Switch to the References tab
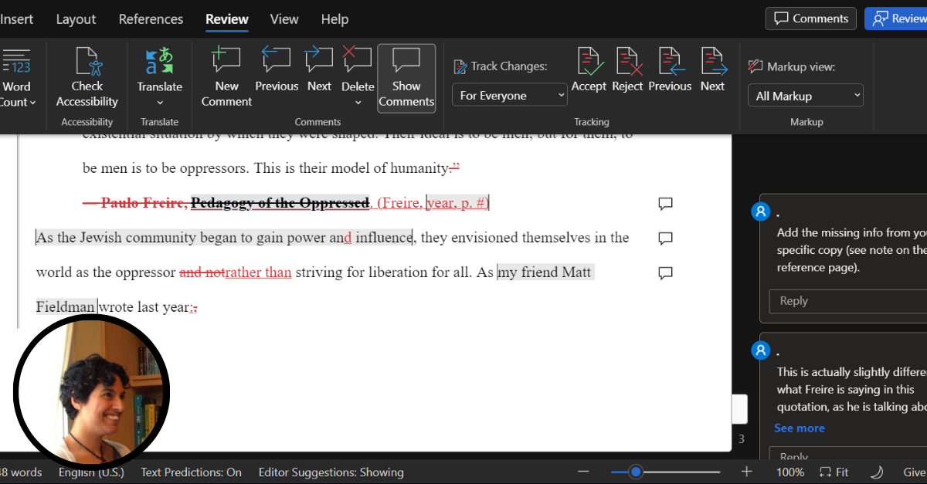 [x=151, y=19]
